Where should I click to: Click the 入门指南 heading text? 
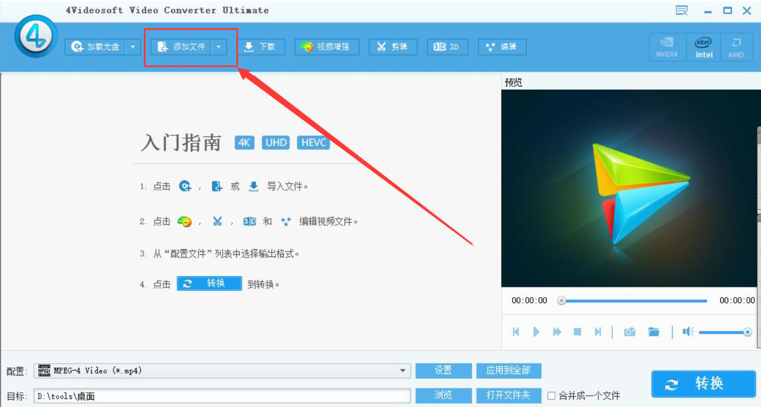point(181,143)
